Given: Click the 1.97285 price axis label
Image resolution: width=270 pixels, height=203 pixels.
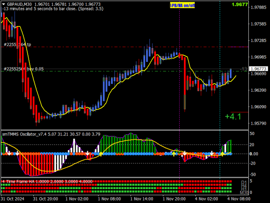Looking at the screenshot, I should 258,41.
